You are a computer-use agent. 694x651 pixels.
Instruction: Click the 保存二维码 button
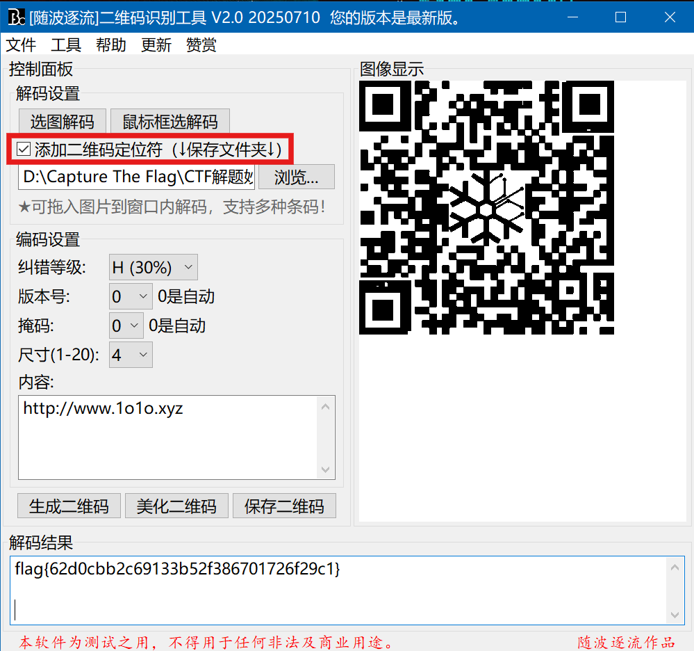284,506
